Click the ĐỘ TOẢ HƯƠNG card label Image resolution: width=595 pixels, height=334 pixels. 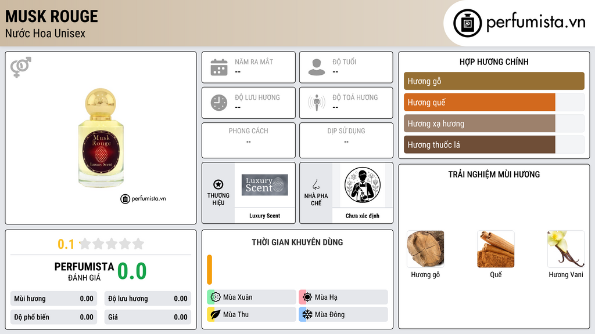(x=355, y=97)
